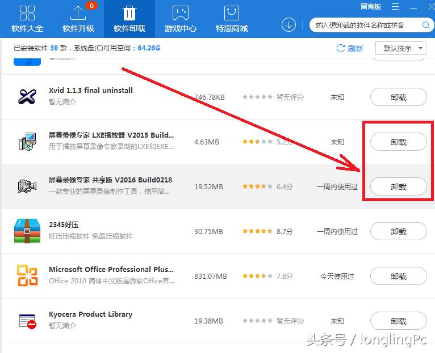Uninstall 2345好压 with its 卸载 button
Viewport: 435px width, 353px height.
(399, 231)
